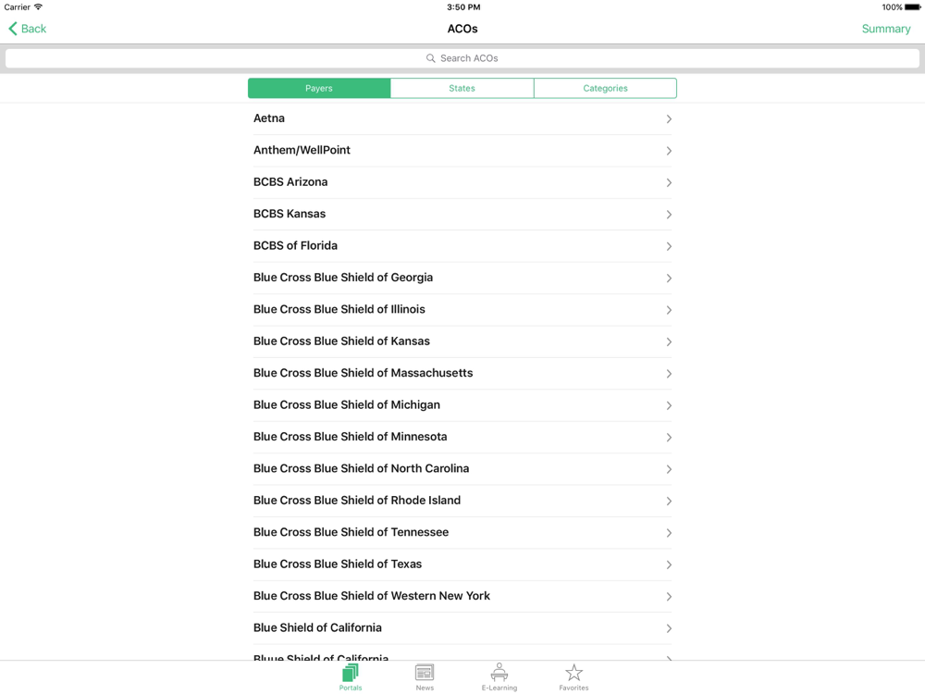This screenshot has height=694, width=925.
Task: Open Blue Shield of California row
Action: pos(462,628)
